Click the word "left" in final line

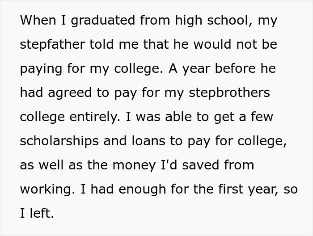pos(42,213)
